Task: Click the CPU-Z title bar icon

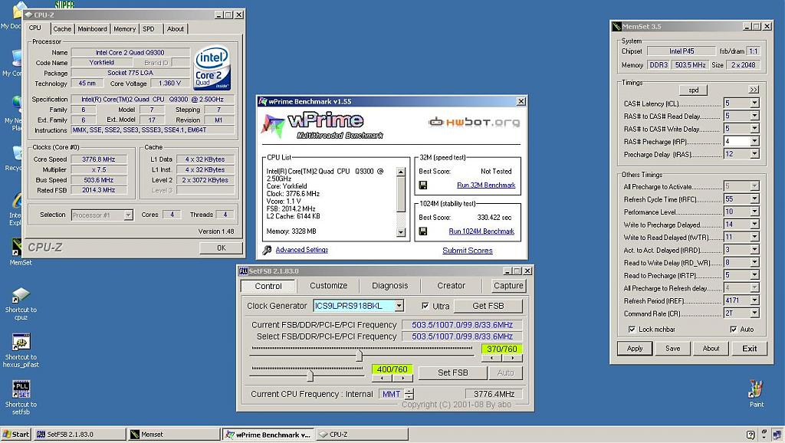Action: [28, 15]
